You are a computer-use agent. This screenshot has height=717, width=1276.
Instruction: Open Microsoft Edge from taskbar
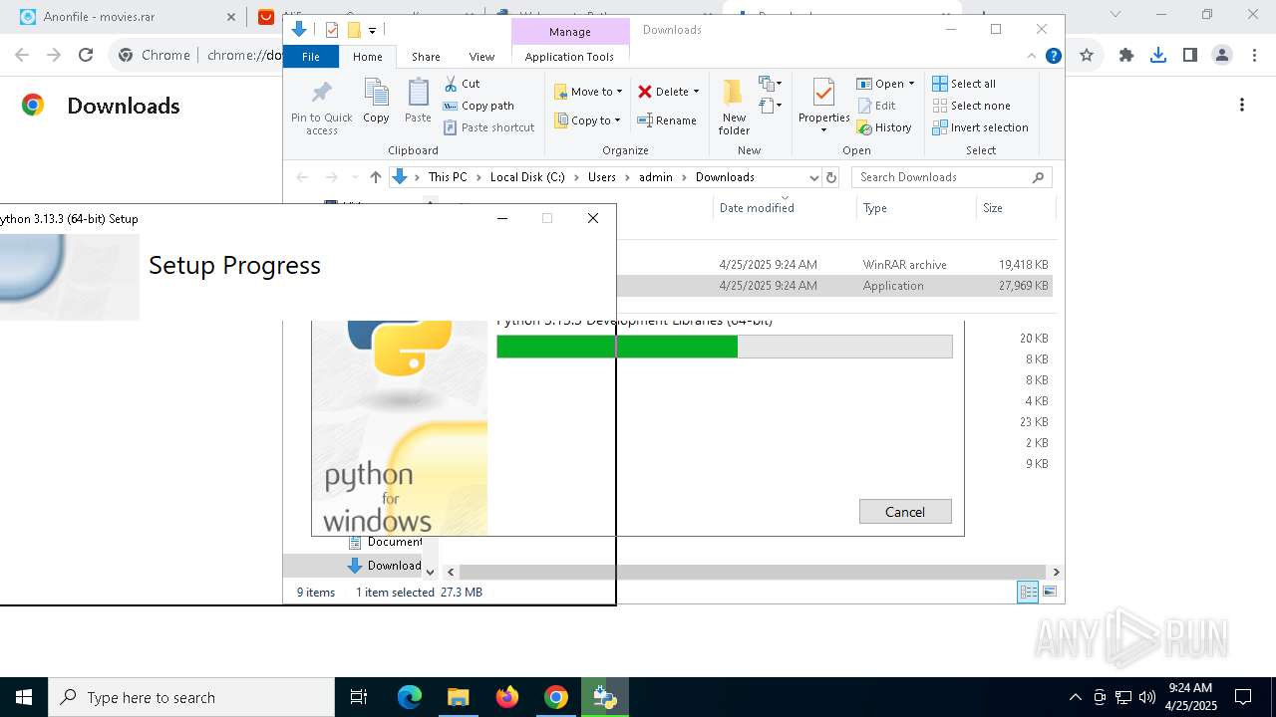(410, 697)
